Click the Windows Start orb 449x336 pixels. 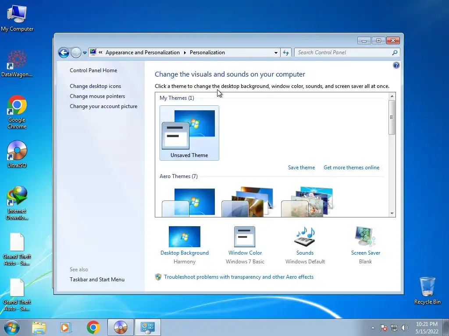click(x=12, y=327)
